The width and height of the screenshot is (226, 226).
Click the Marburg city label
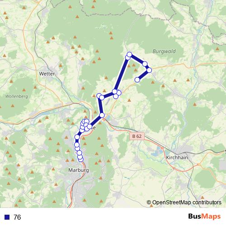(x=79, y=170)
